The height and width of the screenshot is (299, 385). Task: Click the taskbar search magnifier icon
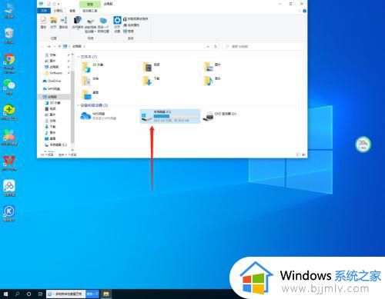pos(17,294)
